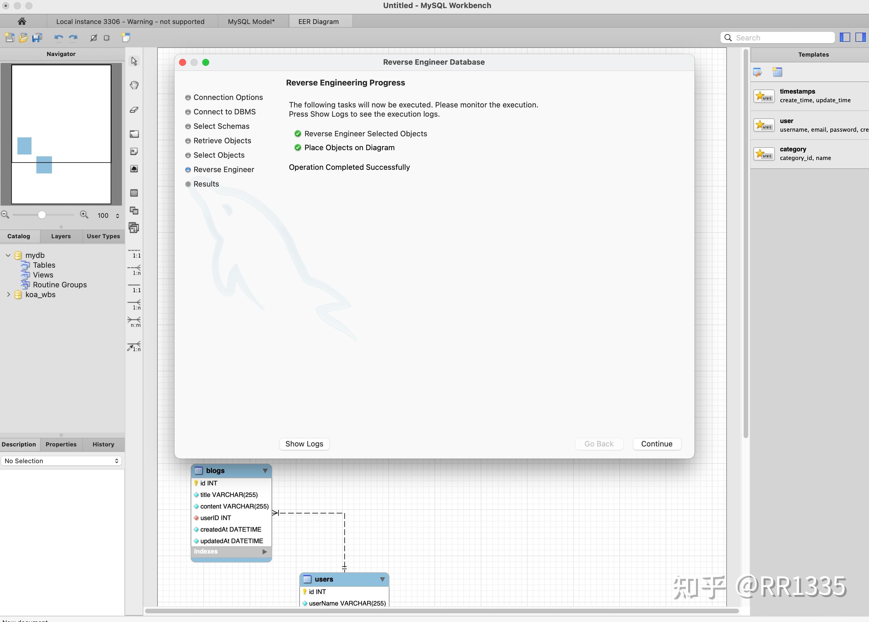Click the Undo toolbar icon
This screenshot has height=622, width=869.
tap(58, 37)
